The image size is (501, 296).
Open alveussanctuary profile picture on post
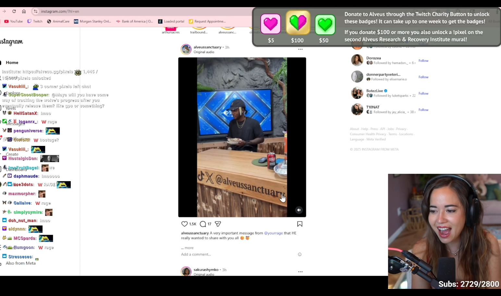[x=186, y=49]
